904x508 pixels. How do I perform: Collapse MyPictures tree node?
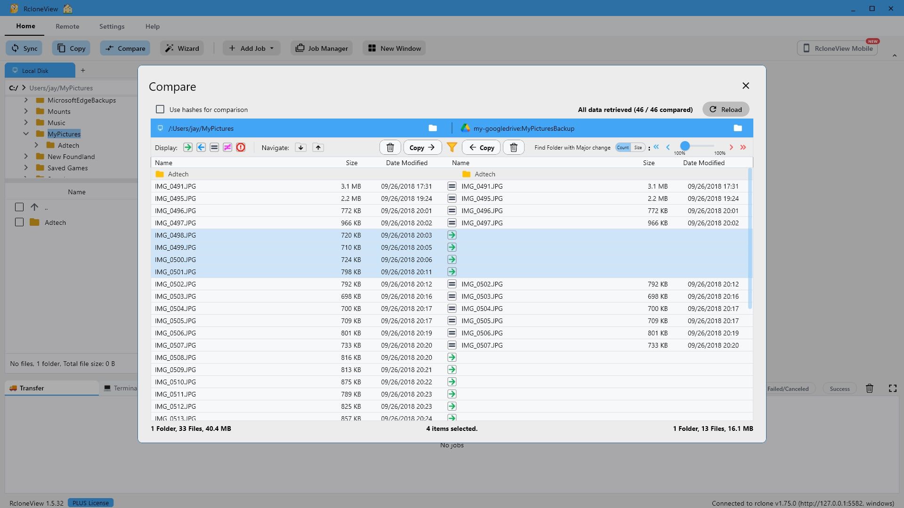coord(26,134)
